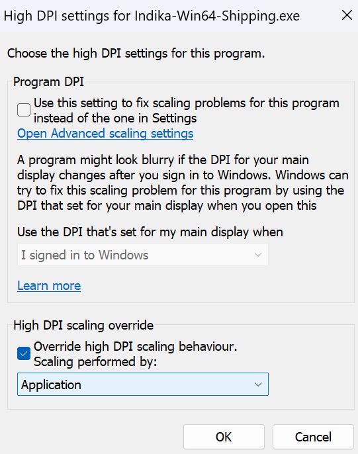Click the 'Scaling performed by:' label
This screenshot has width=358, height=454.
coord(95,362)
